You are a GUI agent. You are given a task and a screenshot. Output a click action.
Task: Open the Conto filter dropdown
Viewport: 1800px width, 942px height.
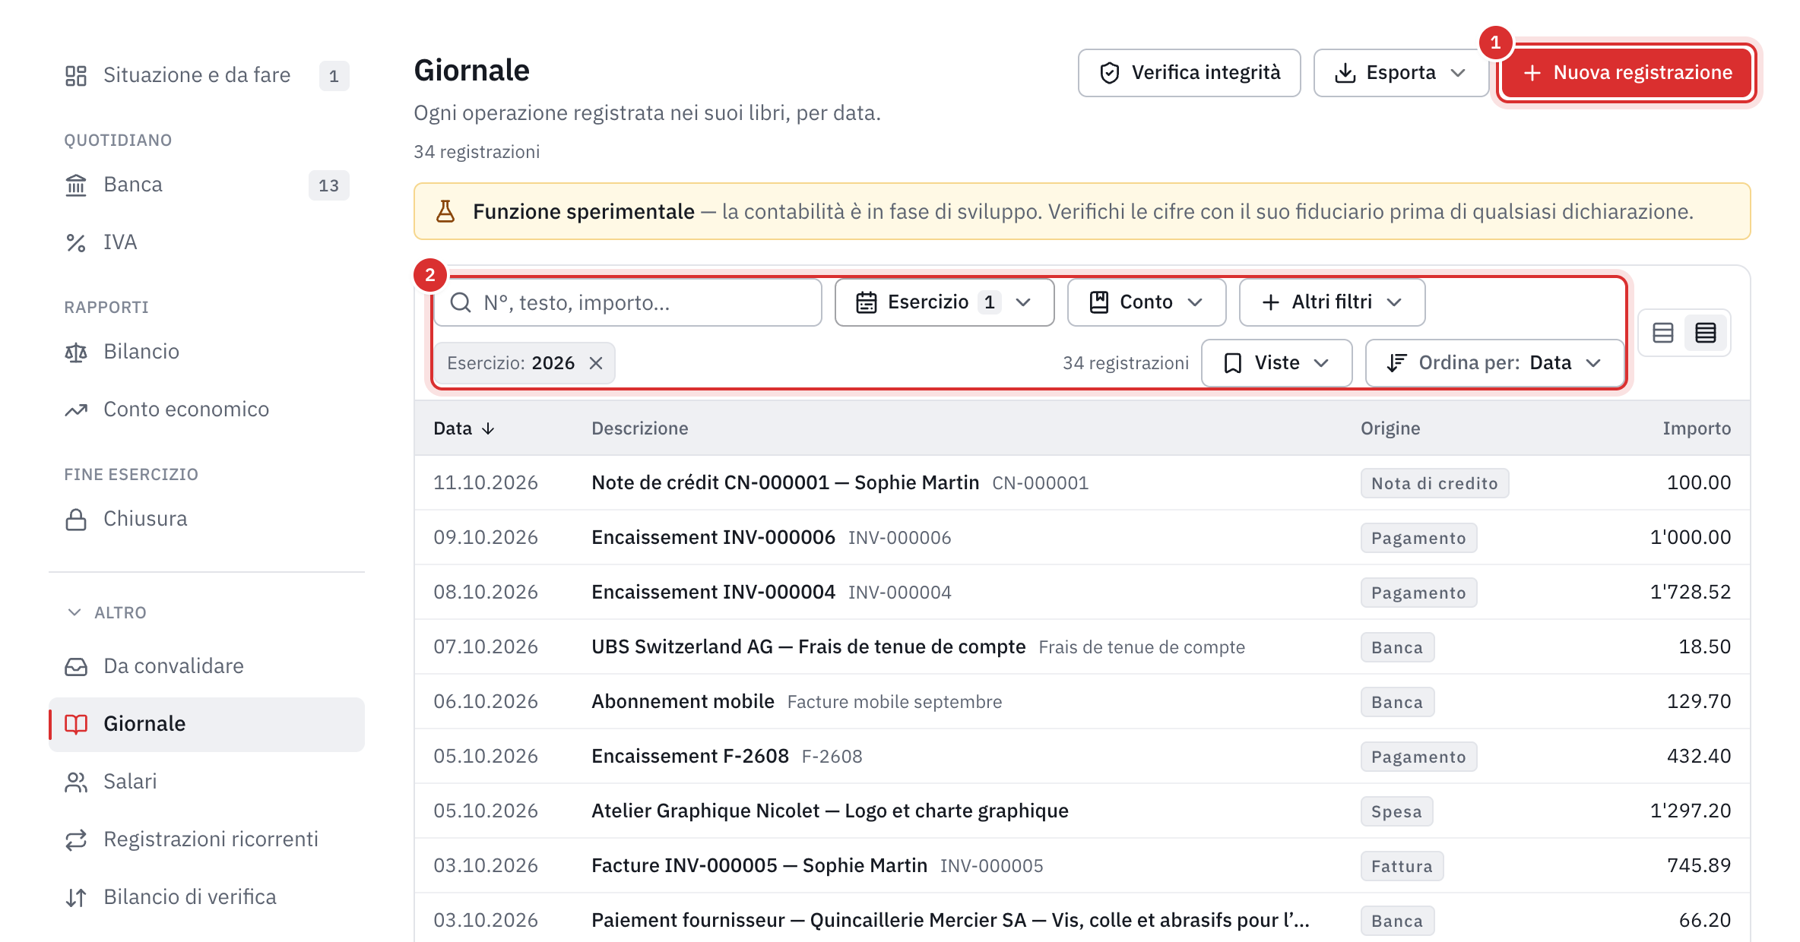1146,302
